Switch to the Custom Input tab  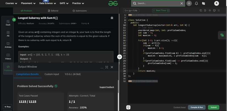coord(52,74)
